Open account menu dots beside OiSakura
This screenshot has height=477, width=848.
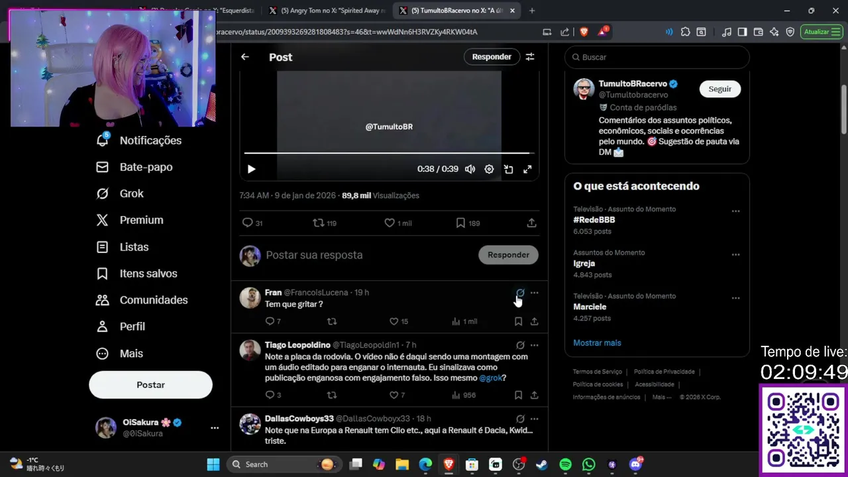[215, 428]
